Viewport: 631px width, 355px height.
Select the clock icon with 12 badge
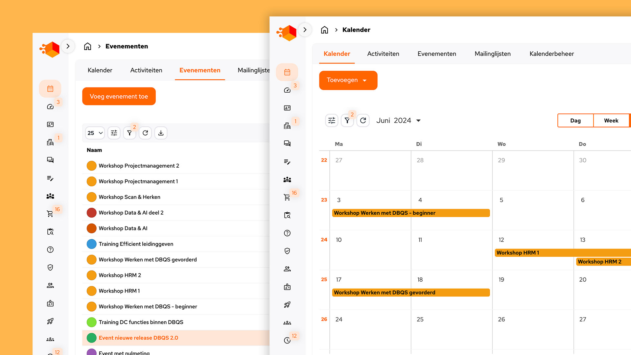click(x=287, y=340)
